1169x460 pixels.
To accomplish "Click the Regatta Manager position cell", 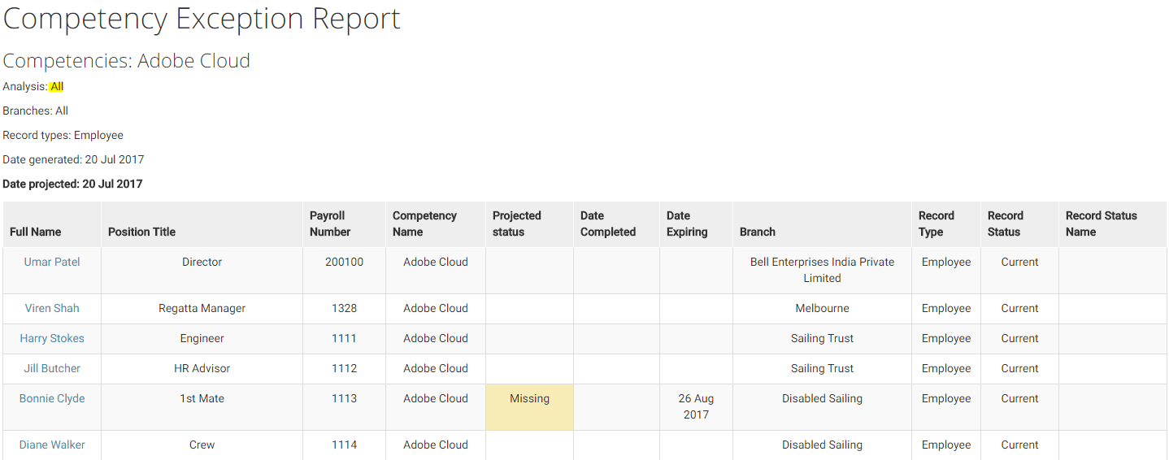I will pos(202,308).
